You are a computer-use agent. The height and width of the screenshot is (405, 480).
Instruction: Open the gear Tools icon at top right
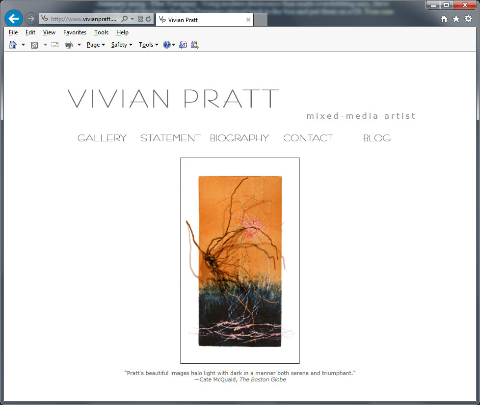pos(468,19)
